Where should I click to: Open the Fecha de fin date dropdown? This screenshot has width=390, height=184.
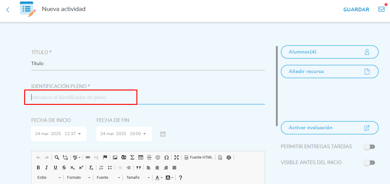124,134
